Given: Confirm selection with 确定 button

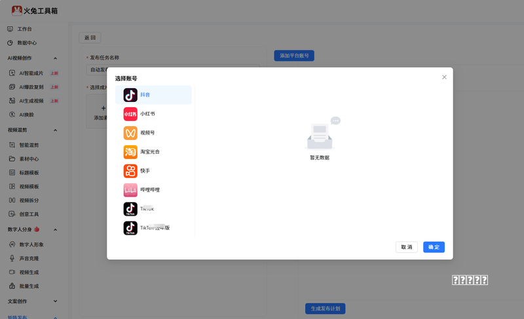Looking at the screenshot, I should click(434, 247).
